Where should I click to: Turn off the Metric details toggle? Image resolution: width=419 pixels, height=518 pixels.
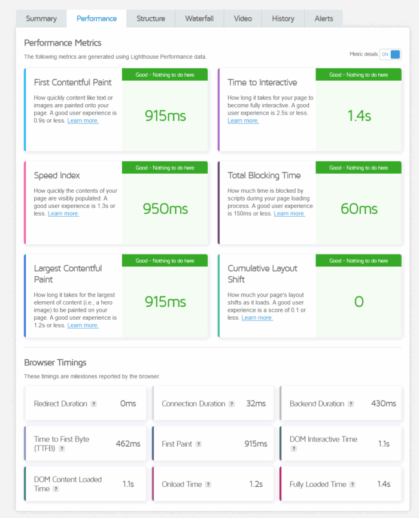point(390,54)
